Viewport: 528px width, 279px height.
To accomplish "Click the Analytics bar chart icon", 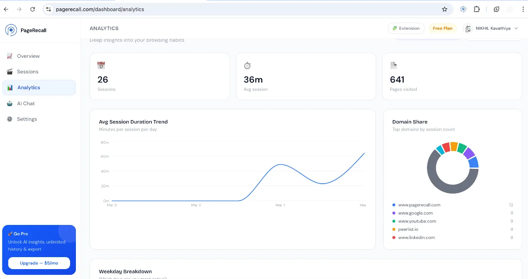I will (x=10, y=87).
